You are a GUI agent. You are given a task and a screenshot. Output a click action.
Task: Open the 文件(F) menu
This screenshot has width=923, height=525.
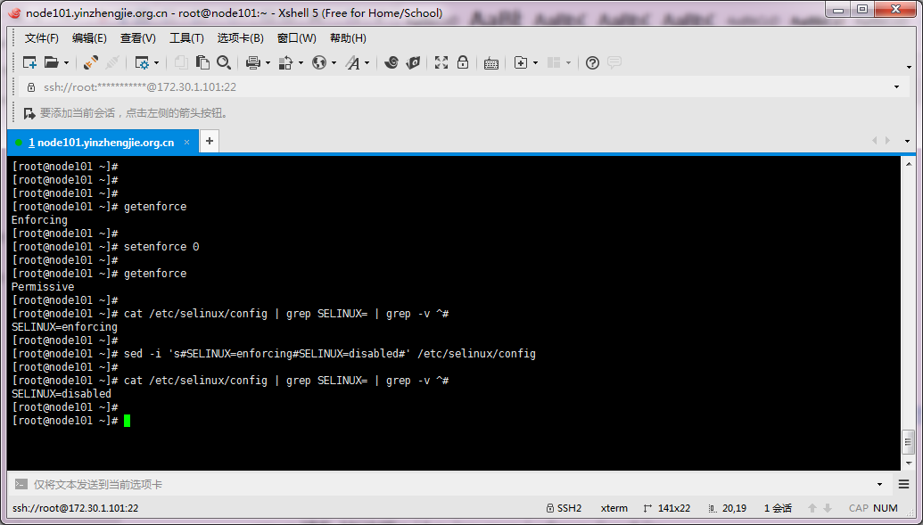(x=41, y=38)
